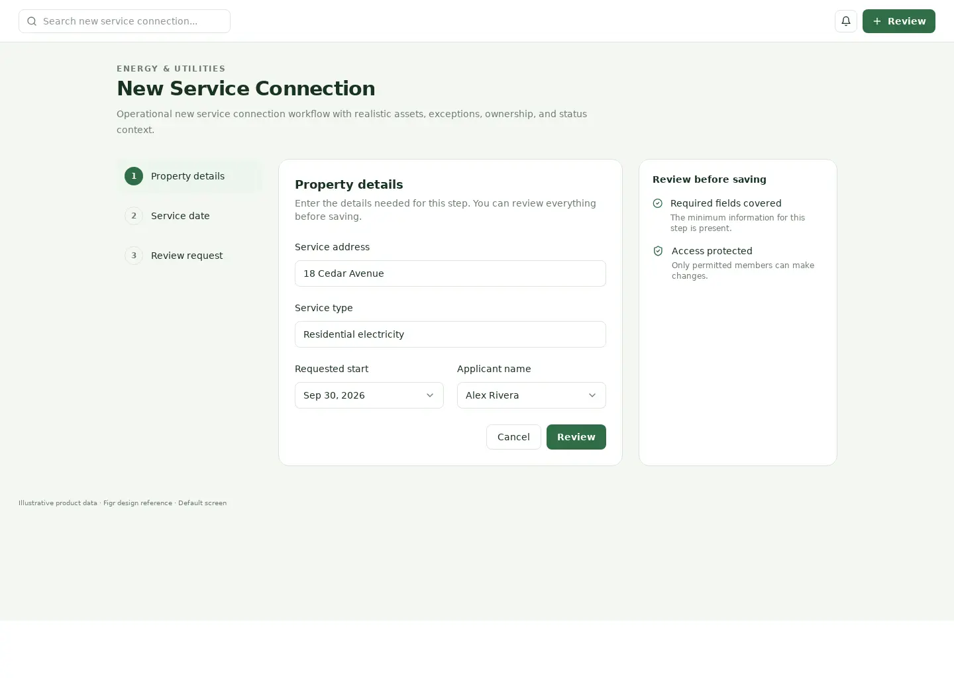Click the notification bell icon
Image resolution: width=954 pixels, height=678 pixels.
coord(846,21)
